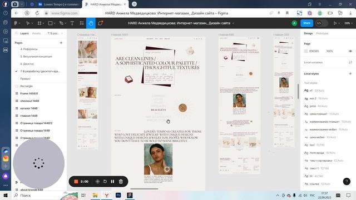Bookmark this page in the browser
This screenshot has width=356, height=200.
tap(287, 13)
